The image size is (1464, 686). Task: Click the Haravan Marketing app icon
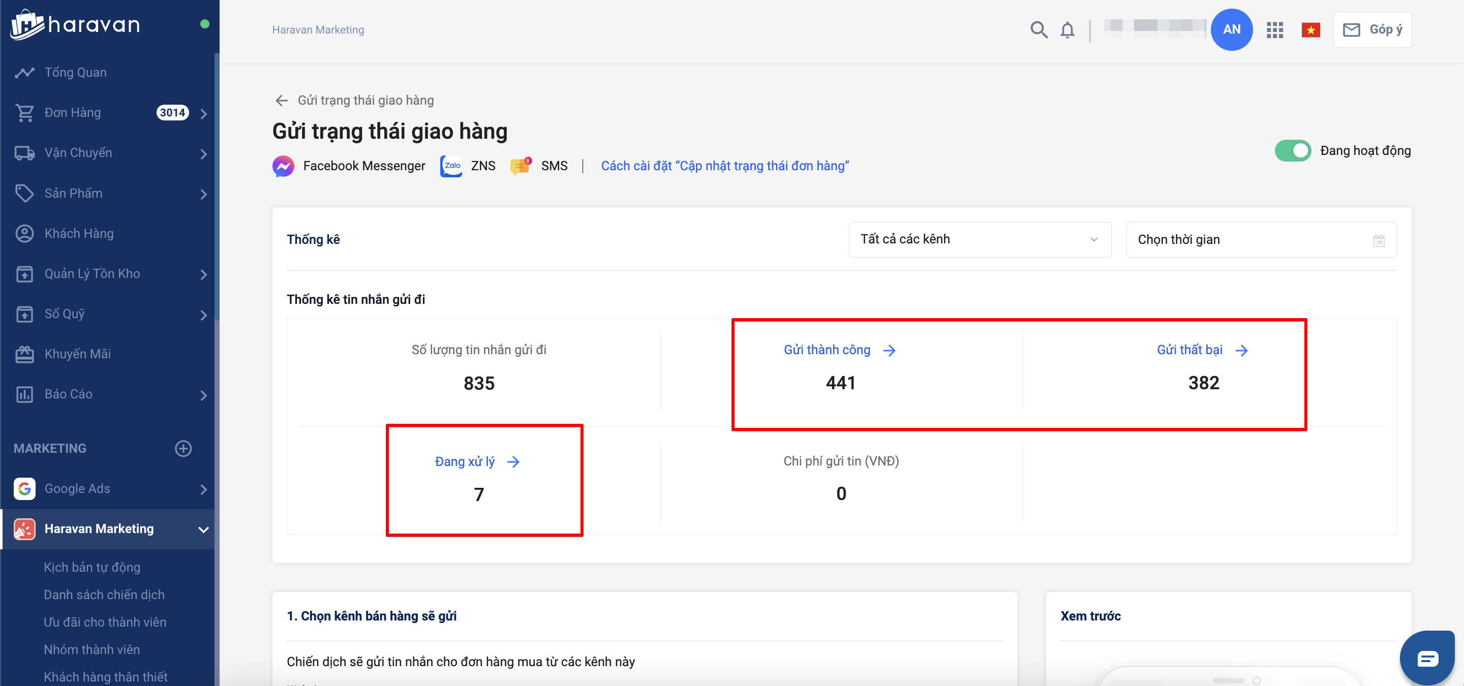tap(24, 528)
